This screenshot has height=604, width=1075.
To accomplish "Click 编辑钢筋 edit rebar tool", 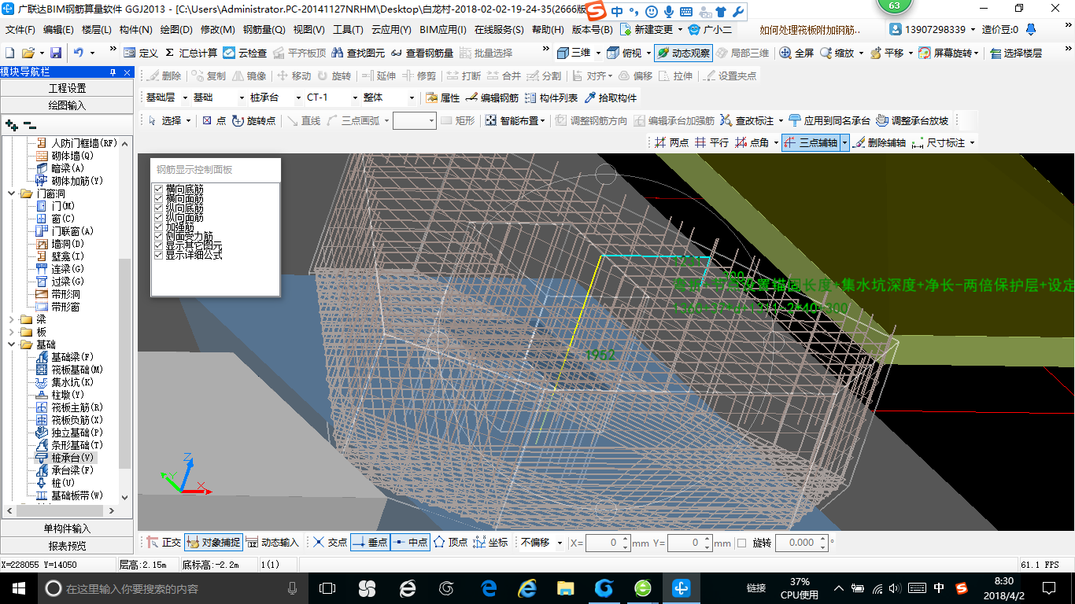I will tap(492, 98).
